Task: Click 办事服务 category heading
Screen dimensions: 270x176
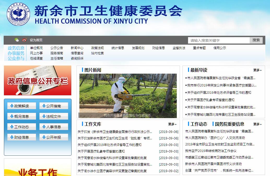Action: pos(16,53)
